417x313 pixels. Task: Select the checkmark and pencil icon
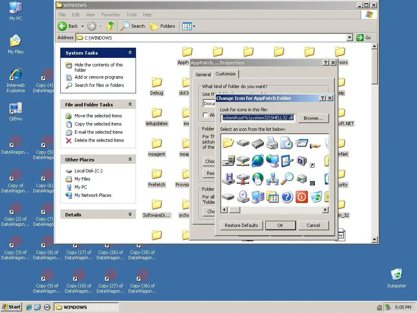(x=287, y=161)
